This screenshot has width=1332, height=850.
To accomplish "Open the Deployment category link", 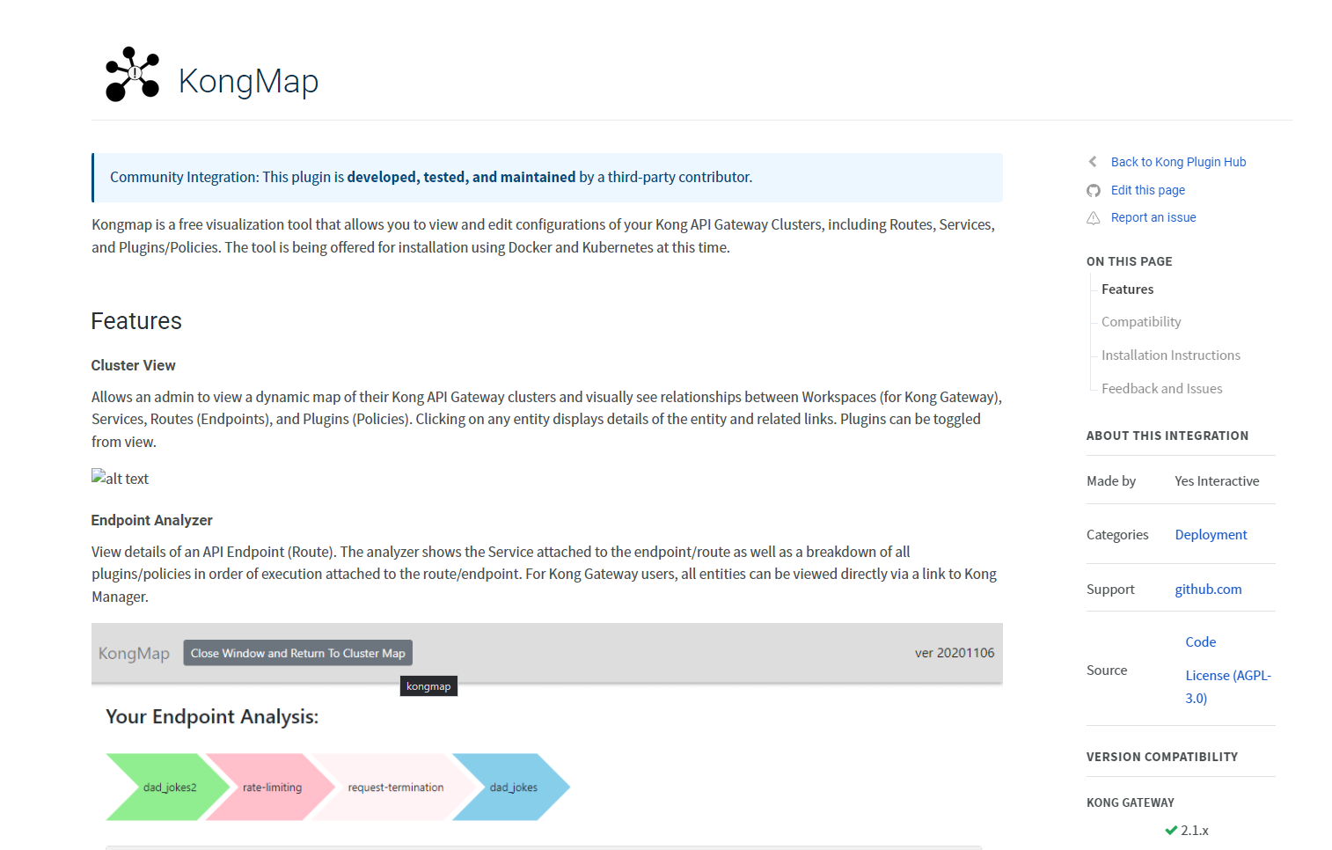I will click(1211, 534).
